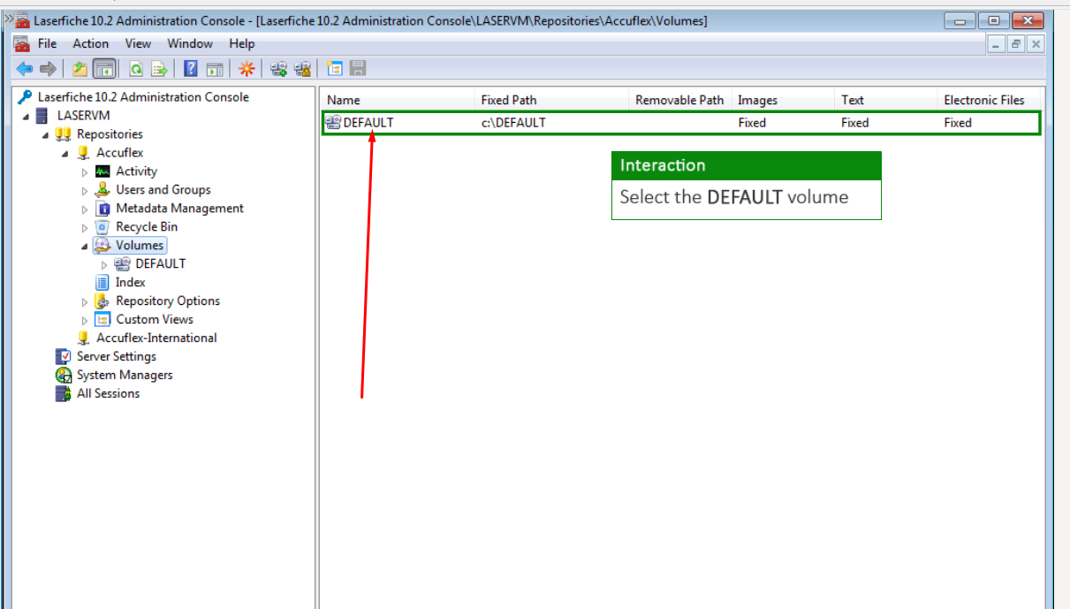Click the Repository Options icon
1070x609 pixels.
tap(102, 301)
